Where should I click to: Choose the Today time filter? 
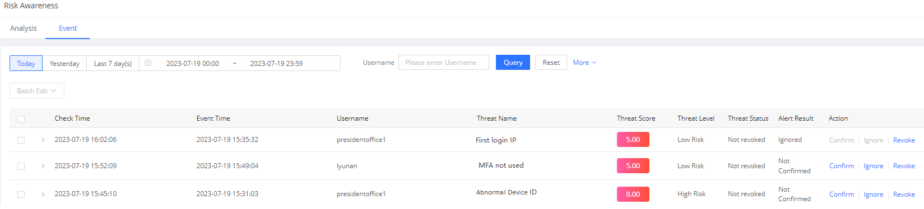26,63
